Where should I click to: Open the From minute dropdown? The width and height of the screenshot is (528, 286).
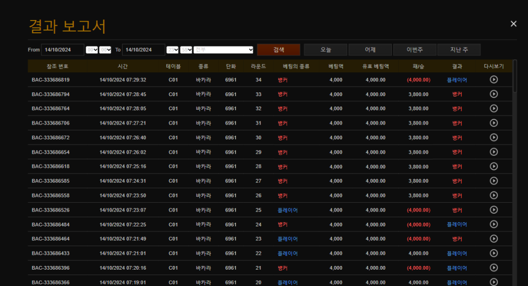pyautogui.click(x=106, y=50)
